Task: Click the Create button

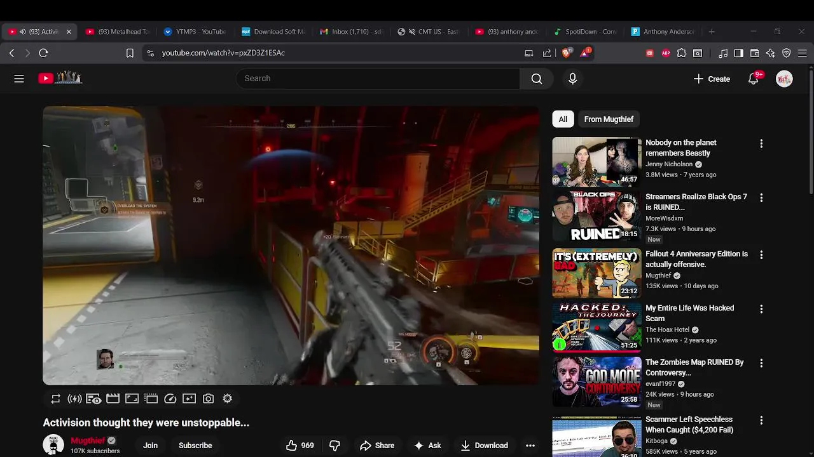Action: [712, 79]
